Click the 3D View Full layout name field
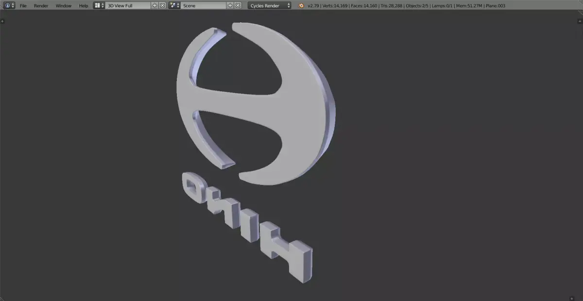 128,5
